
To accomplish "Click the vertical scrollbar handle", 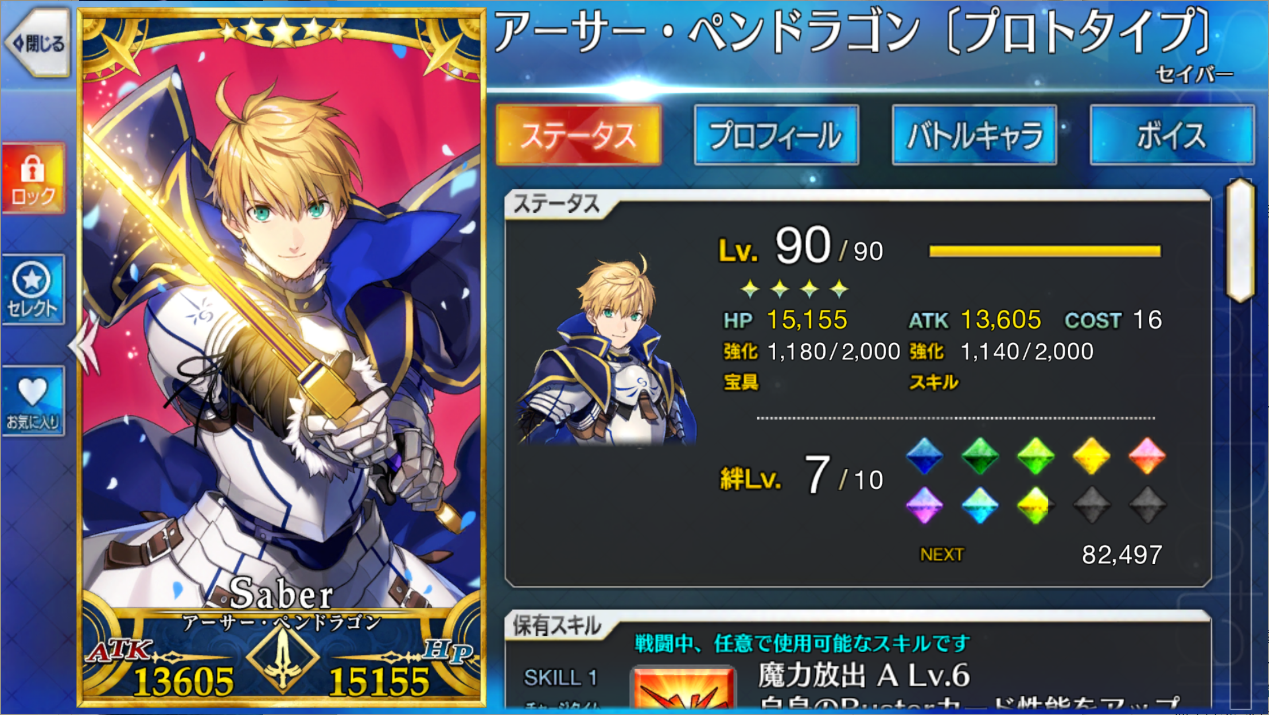I will (x=1240, y=240).
